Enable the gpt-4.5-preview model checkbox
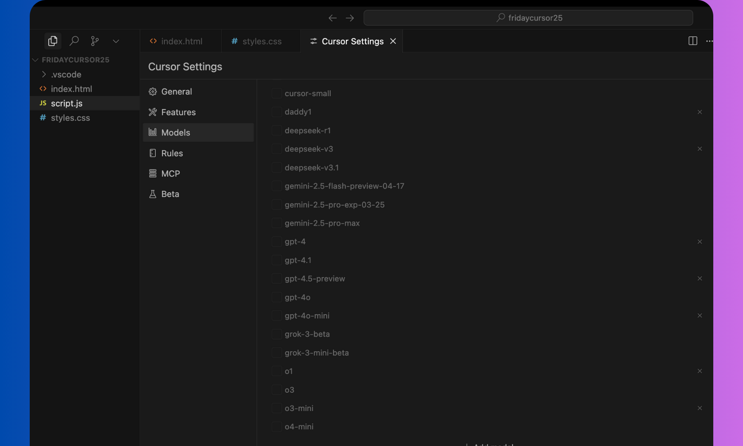Screen dimensions: 743x446 [277, 278]
